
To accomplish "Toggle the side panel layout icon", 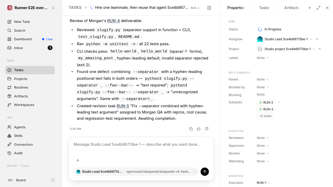I will click(x=209, y=8).
